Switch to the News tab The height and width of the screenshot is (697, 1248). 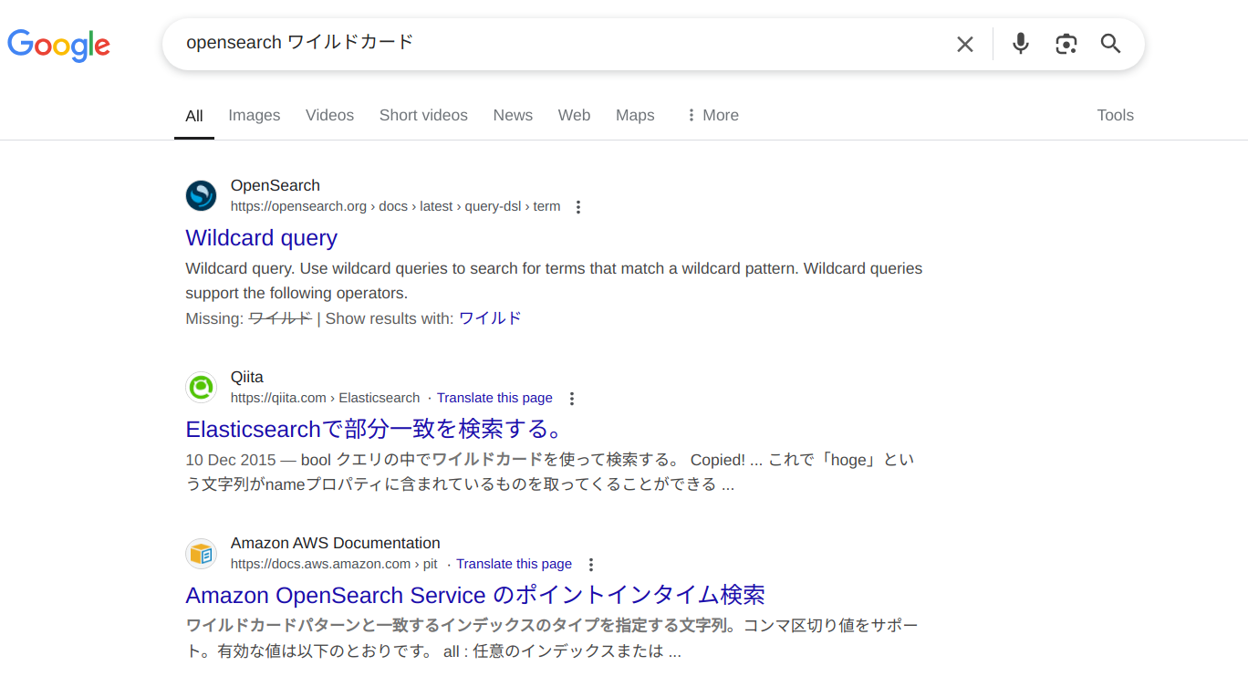point(513,115)
